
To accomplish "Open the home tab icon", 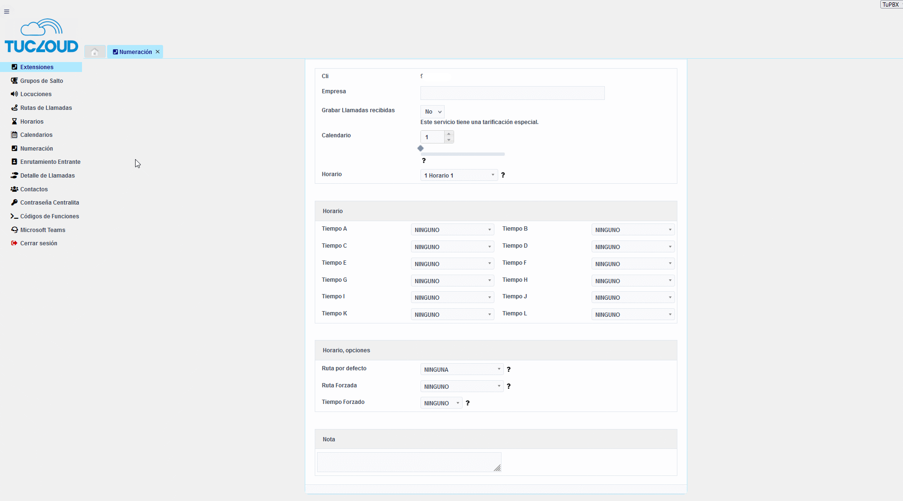I will point(95,52).
